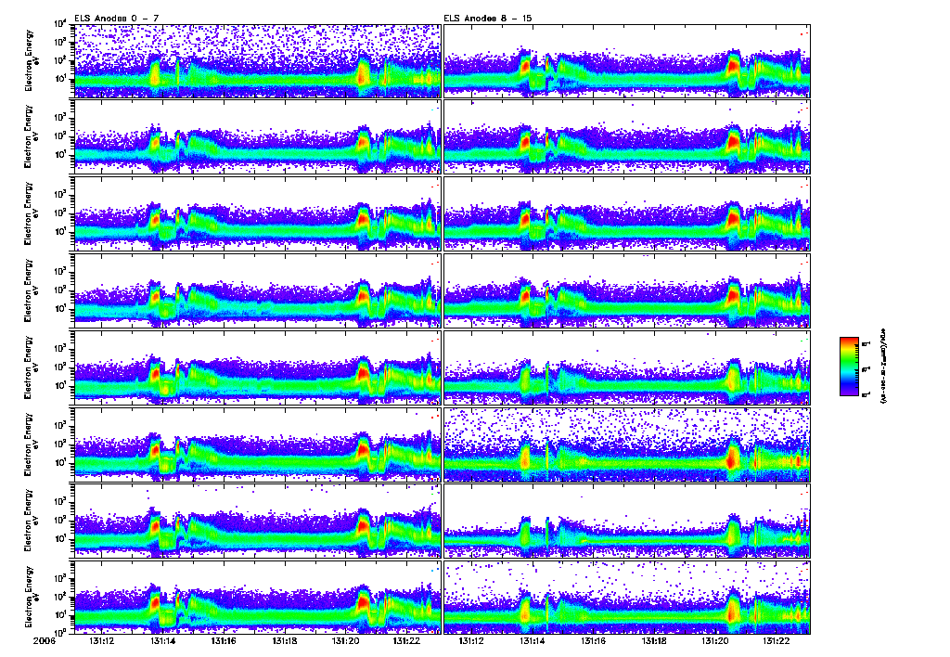The width and height of the screenshot is (950, 657).
Task: Click "131:16" tick under left column
Action: click(x=223, y=640)
